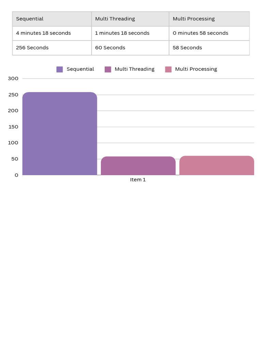This screenshot has height=349, width=262.
Task: Select the middle Multi Threading bar
Action: coord(138,166)
